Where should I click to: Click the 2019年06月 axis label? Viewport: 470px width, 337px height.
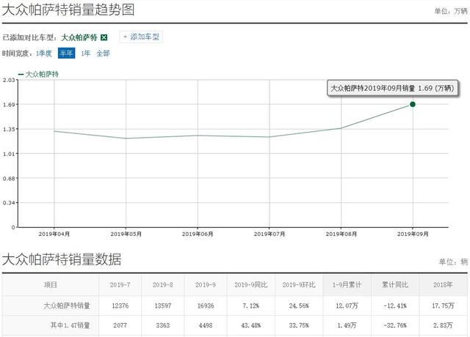point(198,234)
